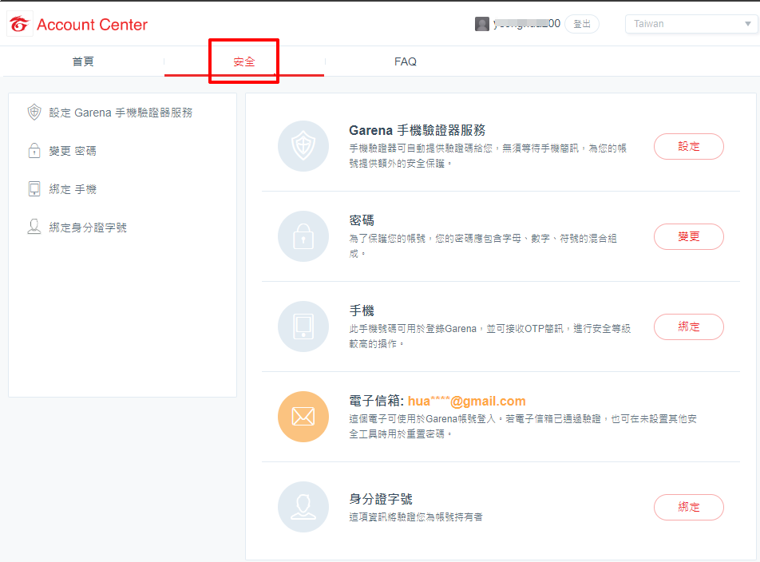
Task: Click the person icon beside 綁定身分證字號
Action: point(34,228)
